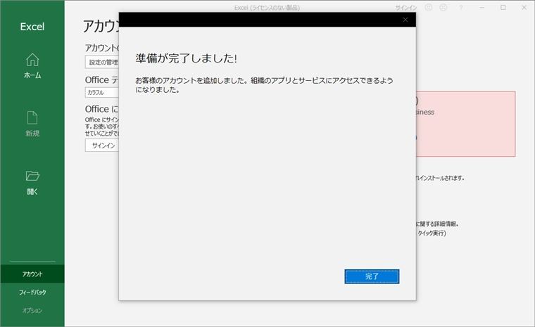
Task: Maximize the Excel window
Action: [x=503, y=8]
